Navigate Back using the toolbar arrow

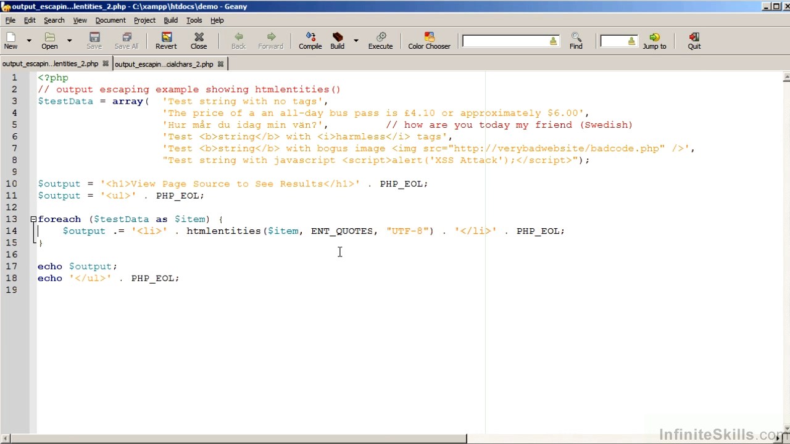238,41
